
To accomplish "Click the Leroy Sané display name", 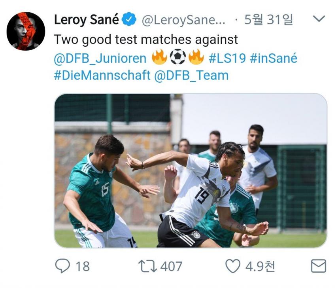I will (x=86, y=20).
